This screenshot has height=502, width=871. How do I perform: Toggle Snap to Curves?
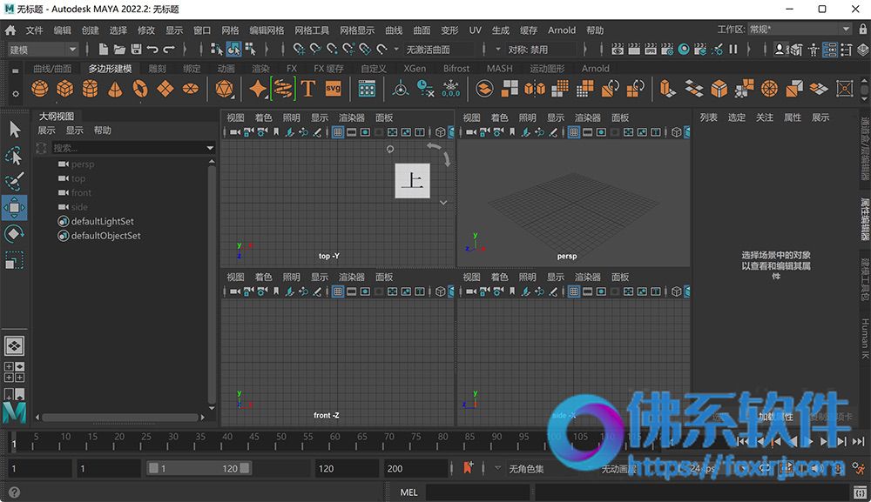point(315,50)
